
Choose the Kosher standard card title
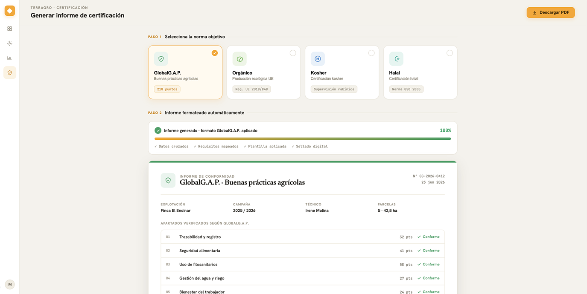click(x=318, y=73)
